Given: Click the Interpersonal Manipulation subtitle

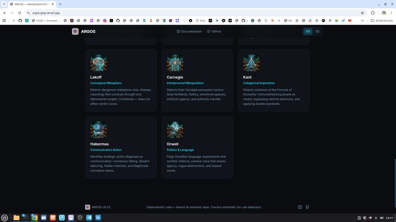Looking at the screenshot, I should point(185,83).
